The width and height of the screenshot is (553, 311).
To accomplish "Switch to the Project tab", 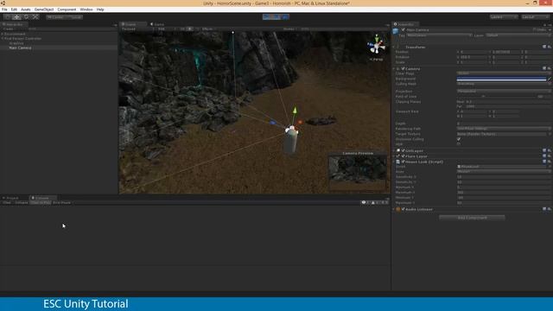I will (12, 198).
